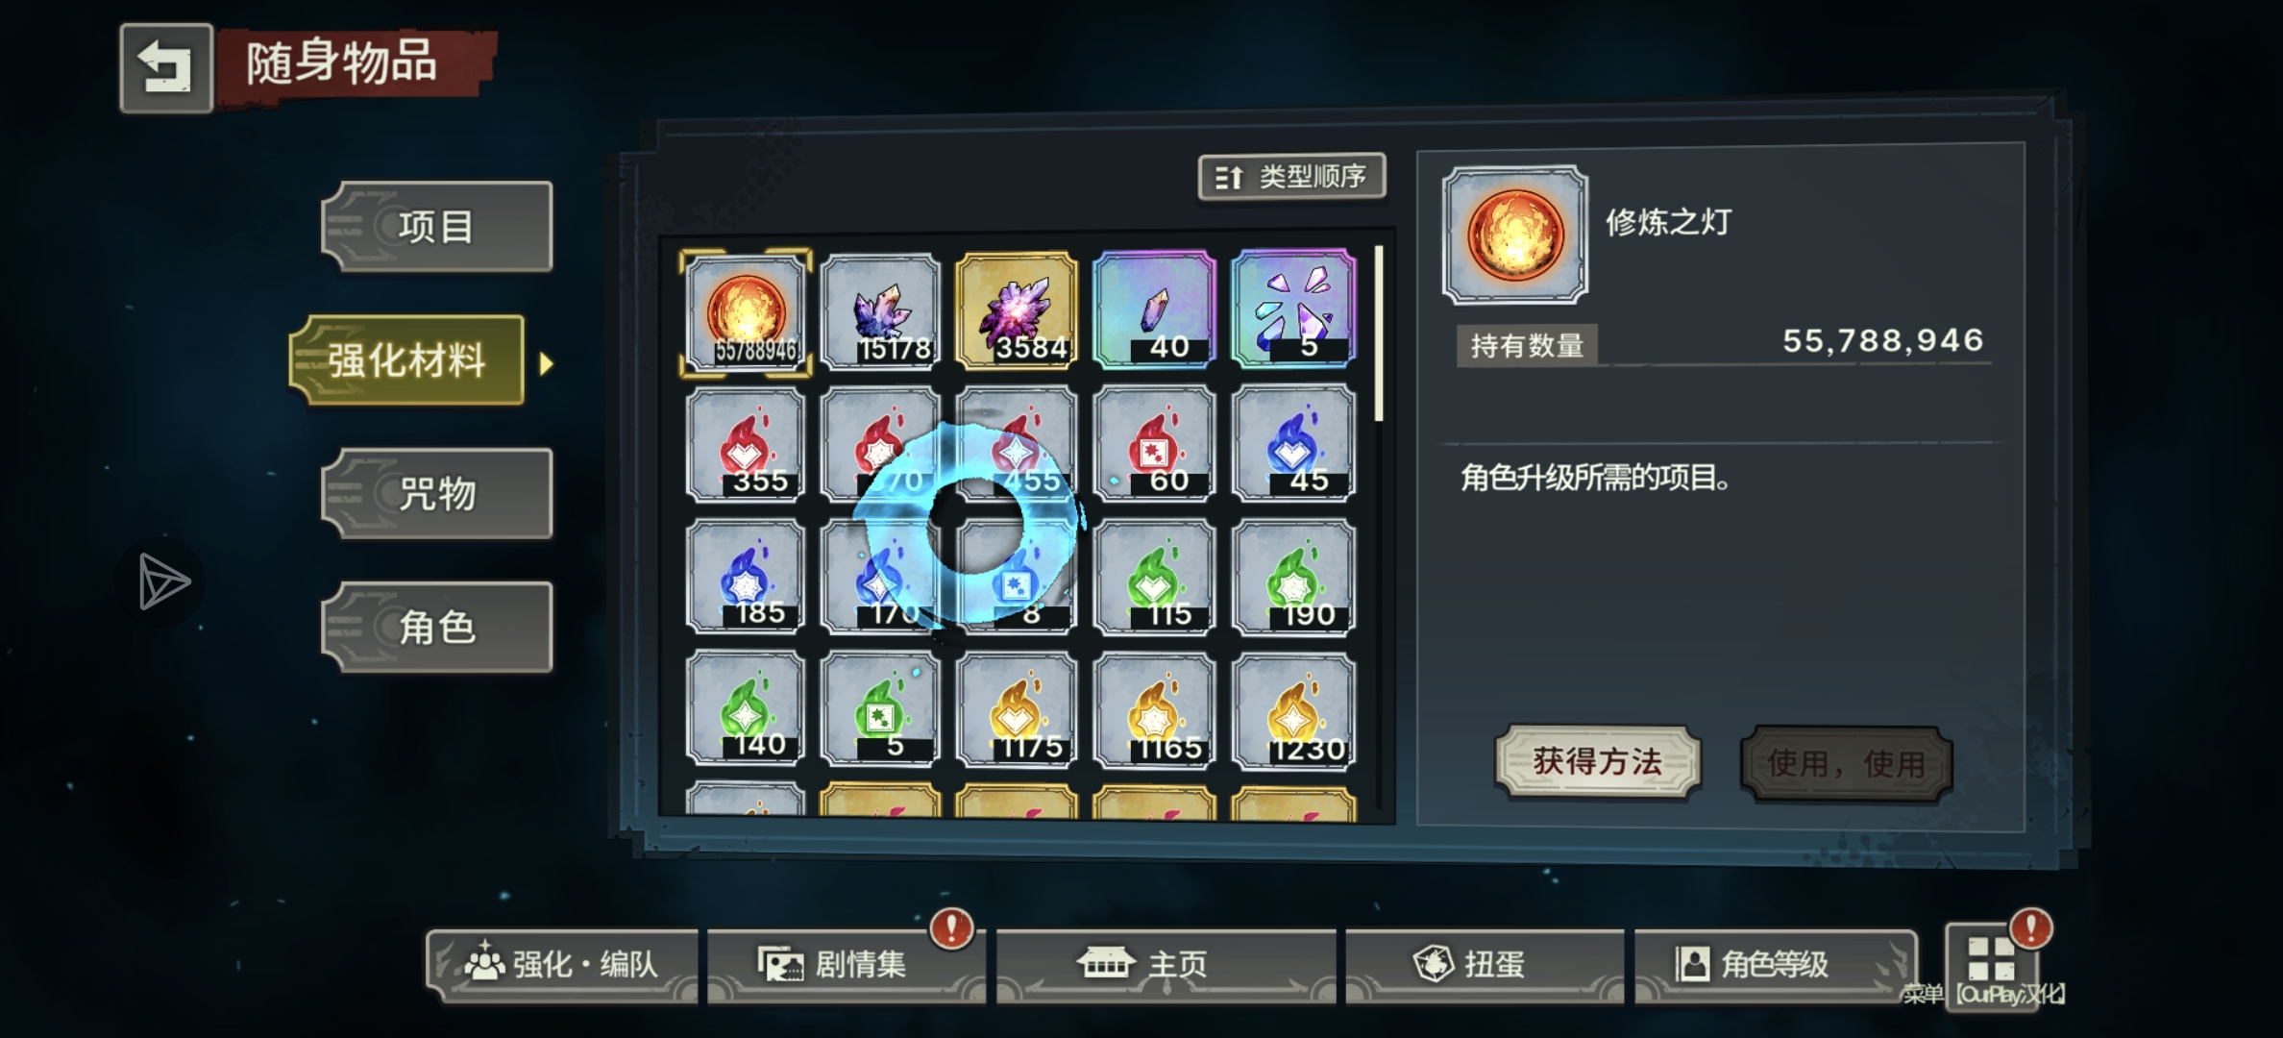Open the 角色 category tab
2283x1038 pixels.
tap(437, 628)
